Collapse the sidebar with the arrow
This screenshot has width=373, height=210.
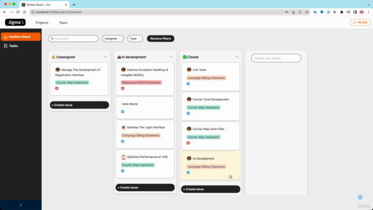pos(21,205)
